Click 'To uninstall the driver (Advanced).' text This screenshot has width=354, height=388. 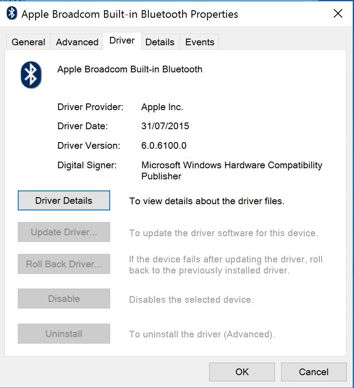tap(202, 334)
